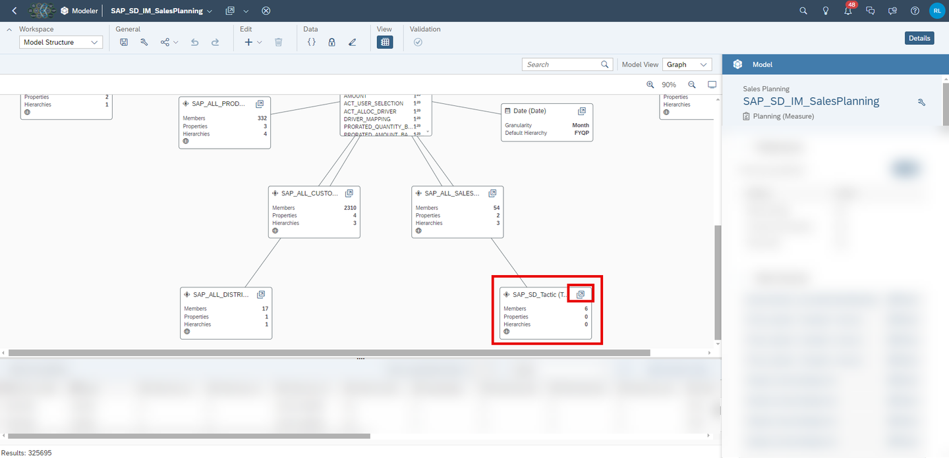Click the zoom out magnifier

692,85
